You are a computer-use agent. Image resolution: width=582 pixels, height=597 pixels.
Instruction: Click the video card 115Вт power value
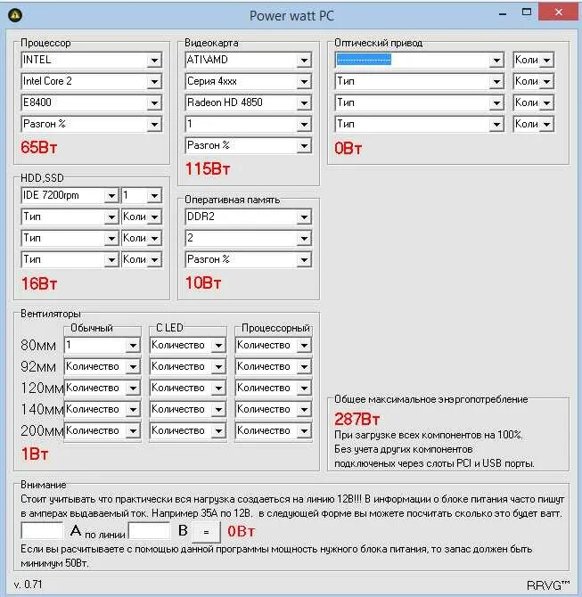[x=208, y=169]
